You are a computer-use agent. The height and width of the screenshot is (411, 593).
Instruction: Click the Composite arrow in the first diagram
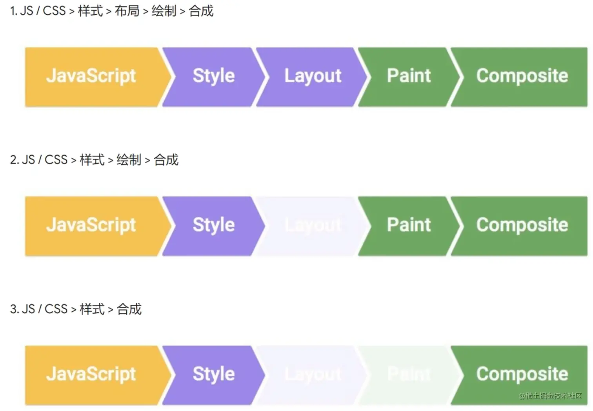tap(522, 76)
